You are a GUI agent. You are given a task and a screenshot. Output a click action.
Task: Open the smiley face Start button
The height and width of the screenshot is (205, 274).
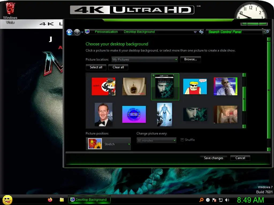coord(7,200)
